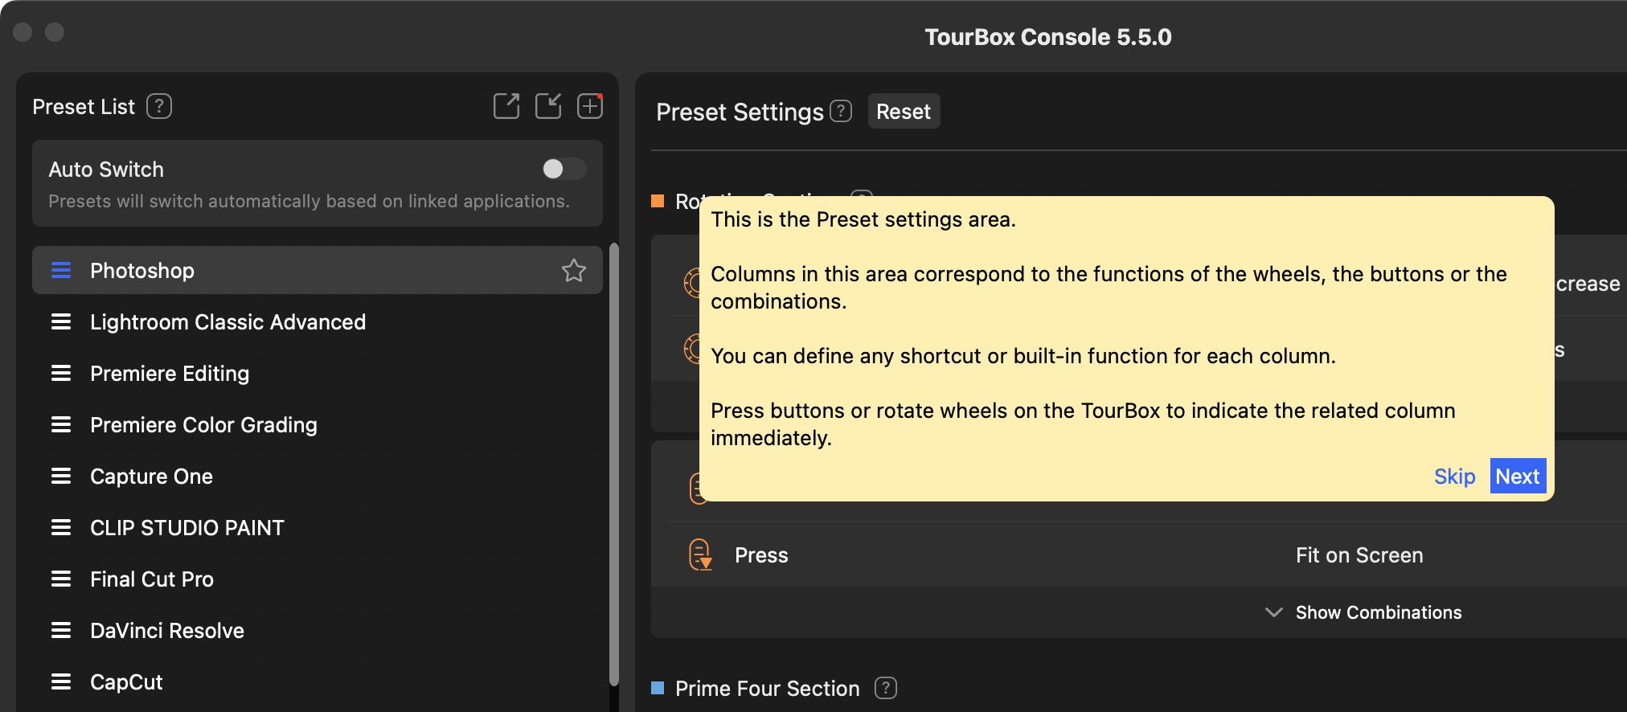
Task: Choose the DaVinci Resolve preset
Action: pos(166,631)
